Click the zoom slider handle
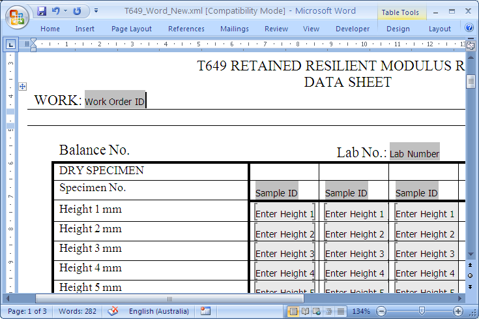 422,311
